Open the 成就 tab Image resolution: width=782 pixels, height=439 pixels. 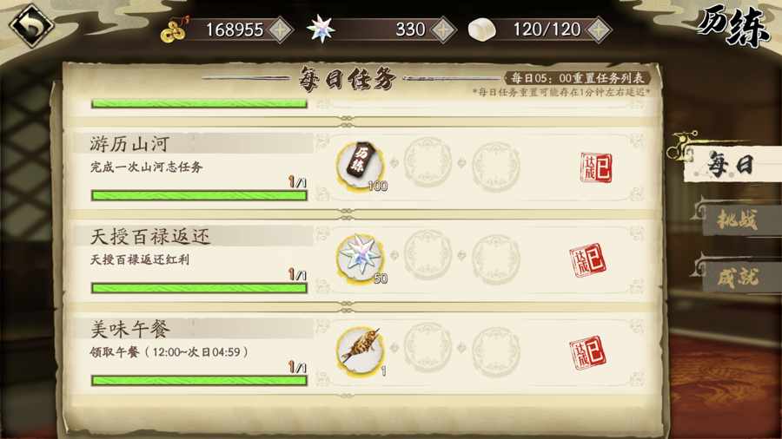tap(738, 277)
